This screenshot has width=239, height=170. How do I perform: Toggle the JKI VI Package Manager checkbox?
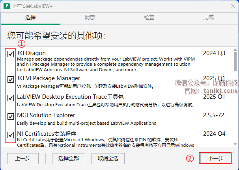pyautogui.click(x=11, y=79)
